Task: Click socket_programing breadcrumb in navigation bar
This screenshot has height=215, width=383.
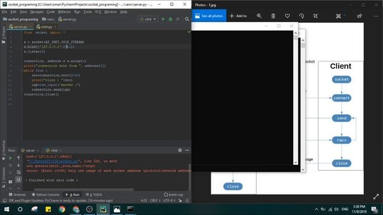Action: coord(20,19)
